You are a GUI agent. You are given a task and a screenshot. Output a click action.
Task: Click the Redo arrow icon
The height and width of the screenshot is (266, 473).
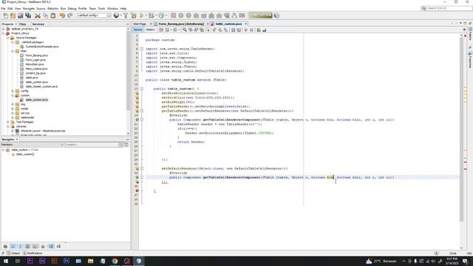pyautogui.click(x=69, y=16)
